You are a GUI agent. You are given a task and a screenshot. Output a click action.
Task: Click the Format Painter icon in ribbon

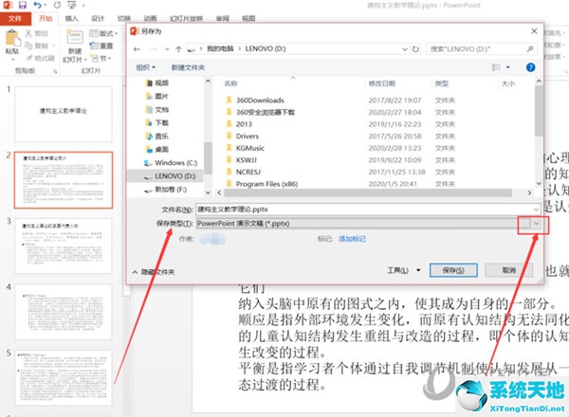point(29,58)
